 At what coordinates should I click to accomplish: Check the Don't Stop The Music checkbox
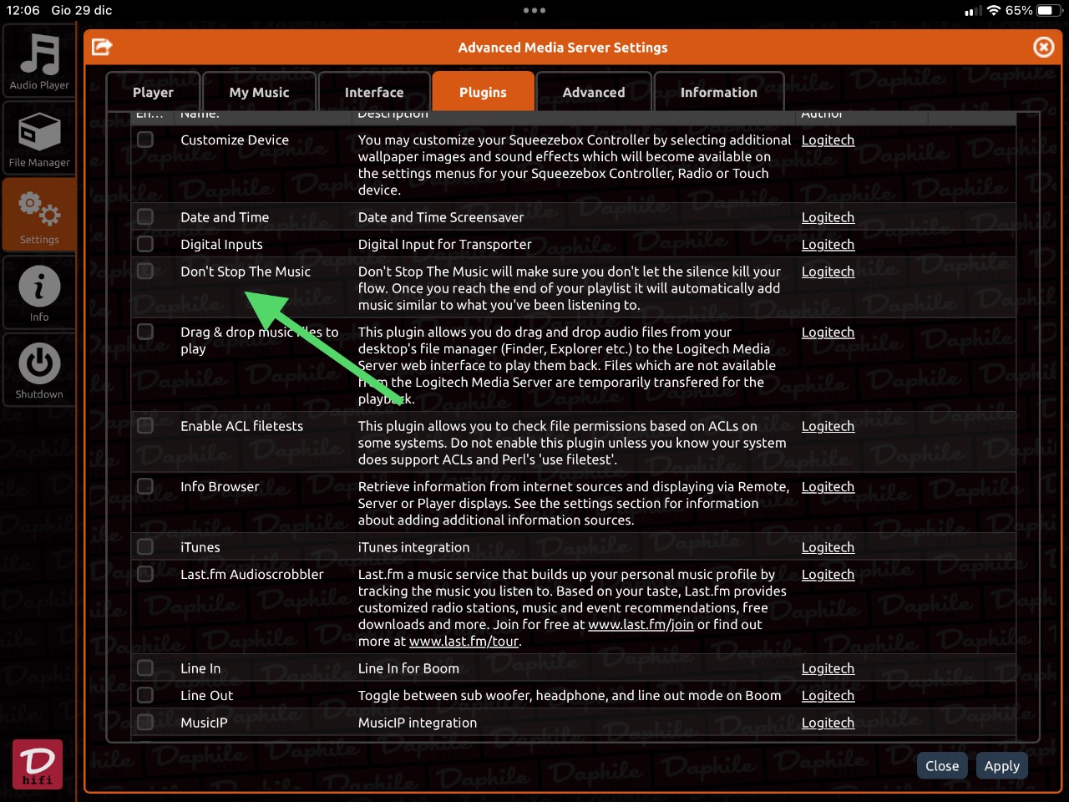pyautogui.click(x=145, y=272)
